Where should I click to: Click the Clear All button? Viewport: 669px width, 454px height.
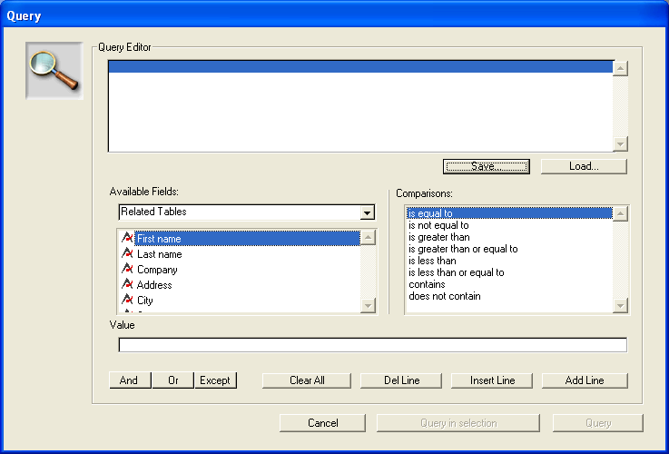pos(307,380)
